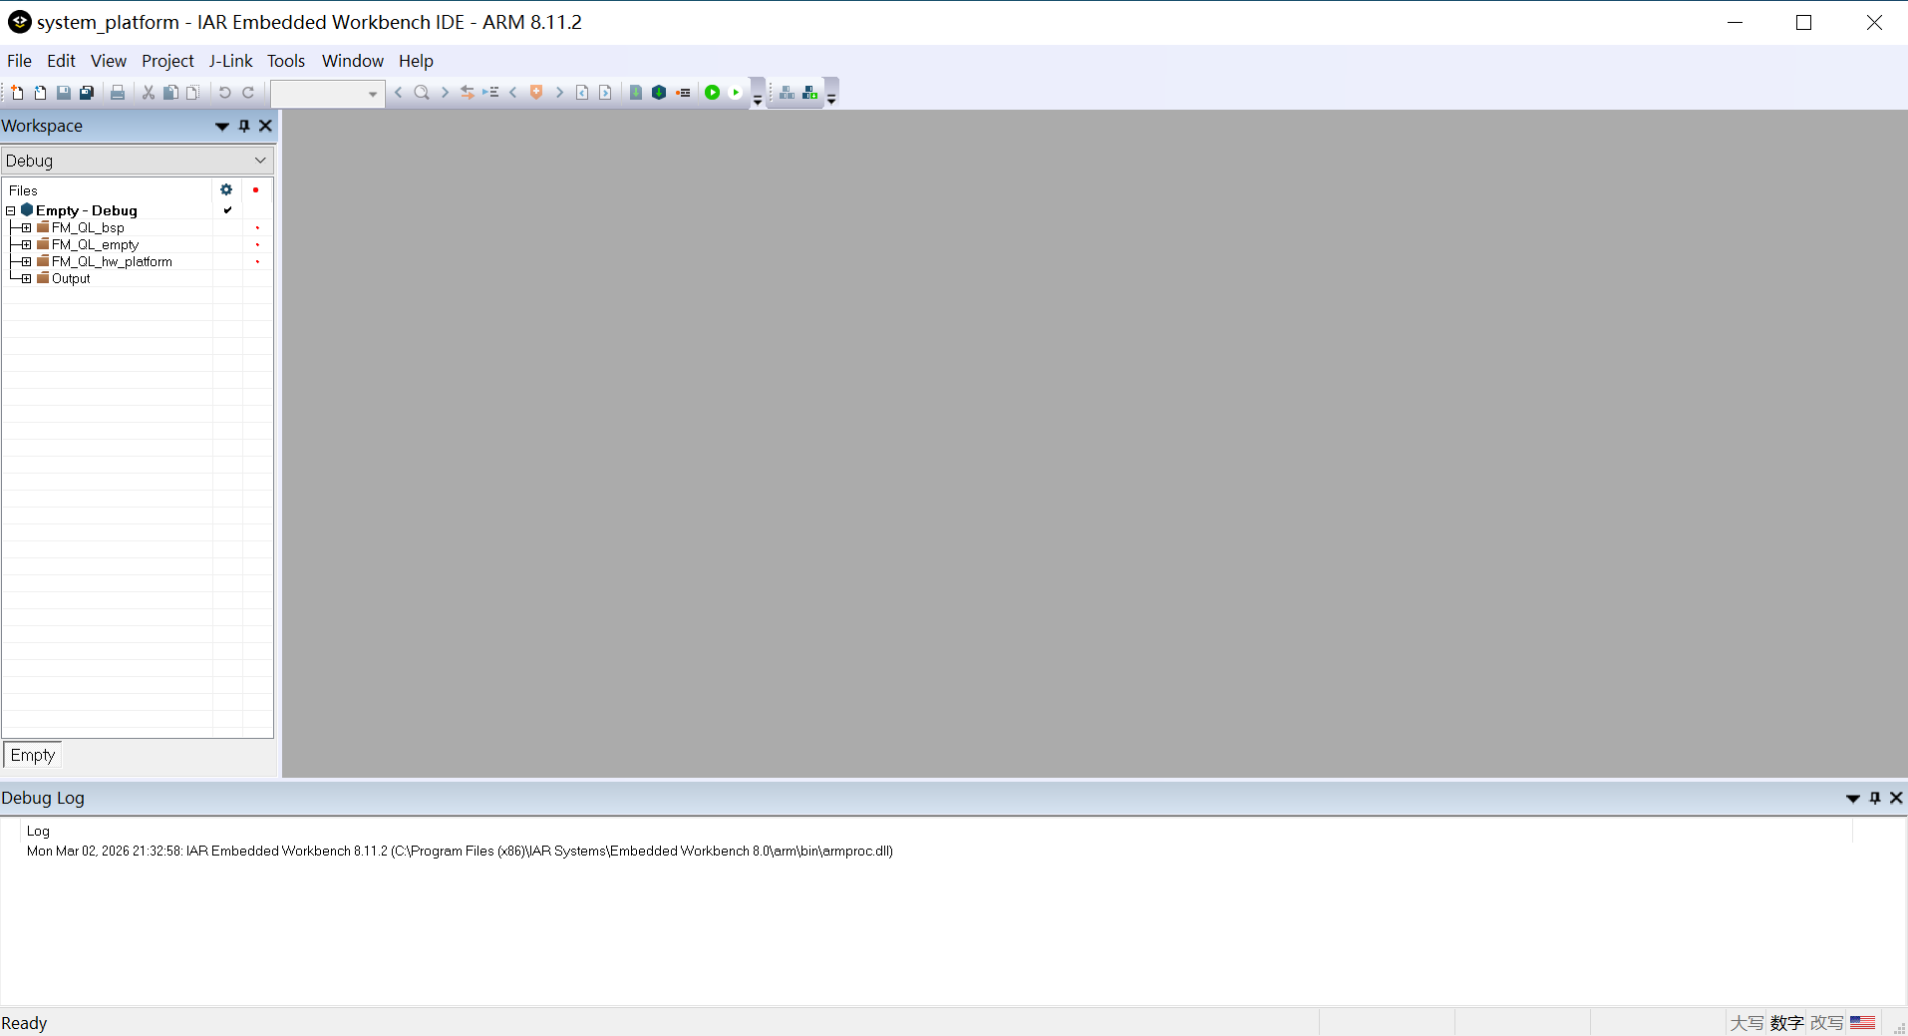This screenshot has width=1908, height=1036.
Task: Collapse the Empty - Debug project
Action: (11, 211)
